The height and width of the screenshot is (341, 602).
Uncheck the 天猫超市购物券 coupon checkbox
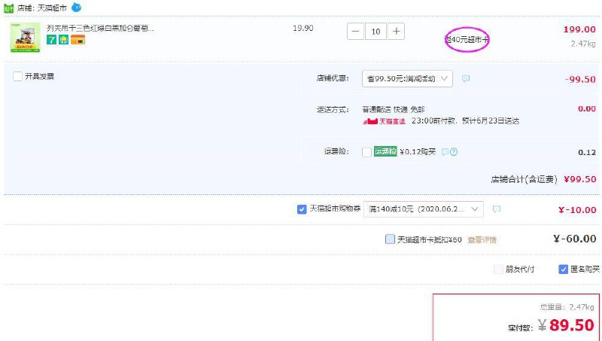302,209
